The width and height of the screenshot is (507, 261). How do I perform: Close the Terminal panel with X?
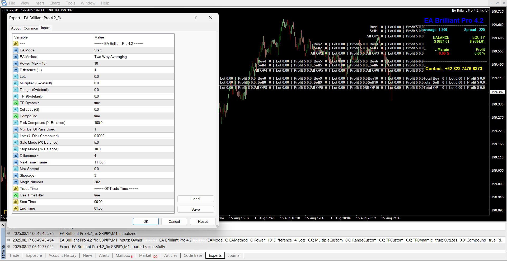tap(3, 225)
